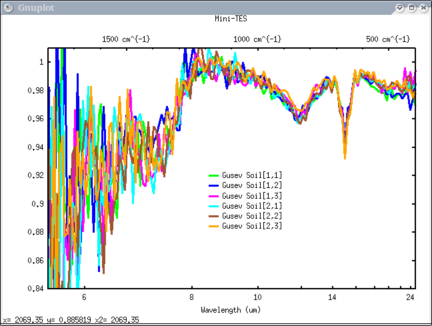Click the x-axis tick label 8
Image resolution: width=432 pixels, height=326 pixels.
191,297
